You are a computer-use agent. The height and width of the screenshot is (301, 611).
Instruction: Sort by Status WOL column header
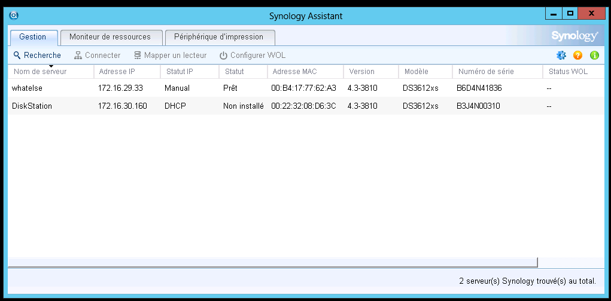tap(573, 72)
